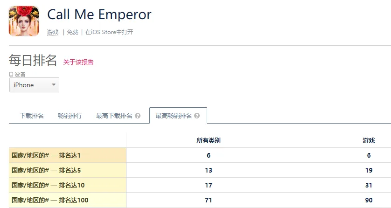Viewport: 391px width, 208px height.
Task: Select the 排名达100 row label
Action: 49,200
